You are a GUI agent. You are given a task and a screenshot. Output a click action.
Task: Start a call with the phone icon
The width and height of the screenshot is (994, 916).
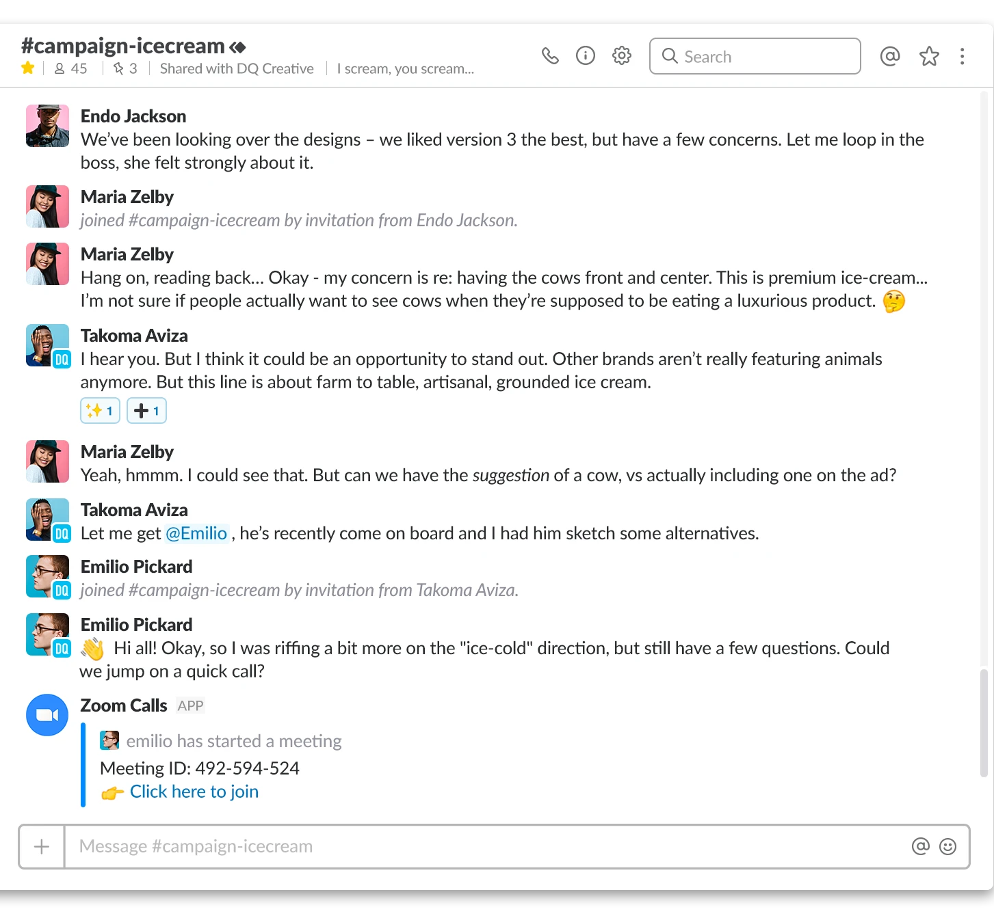(550, 56)
